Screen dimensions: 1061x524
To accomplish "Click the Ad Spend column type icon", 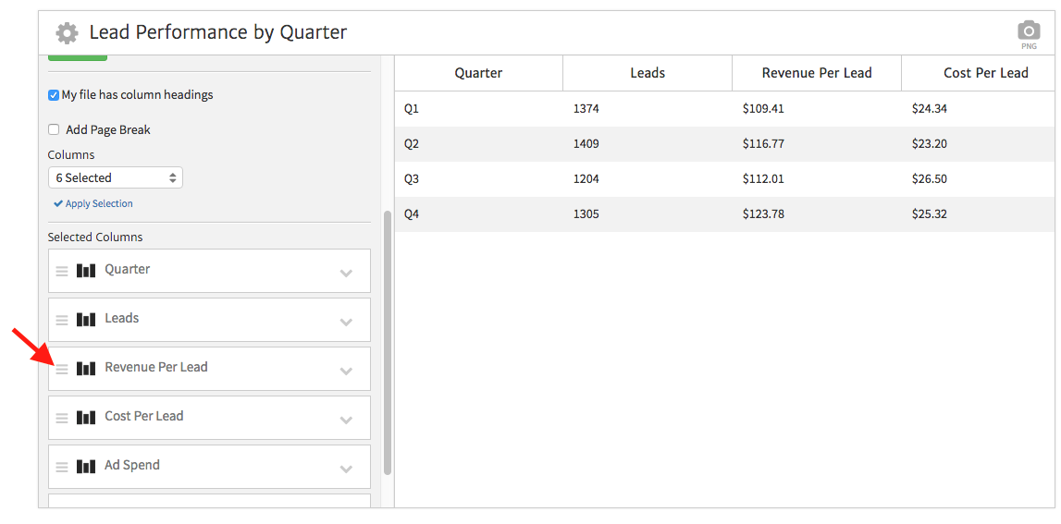I will coord(86,466).
